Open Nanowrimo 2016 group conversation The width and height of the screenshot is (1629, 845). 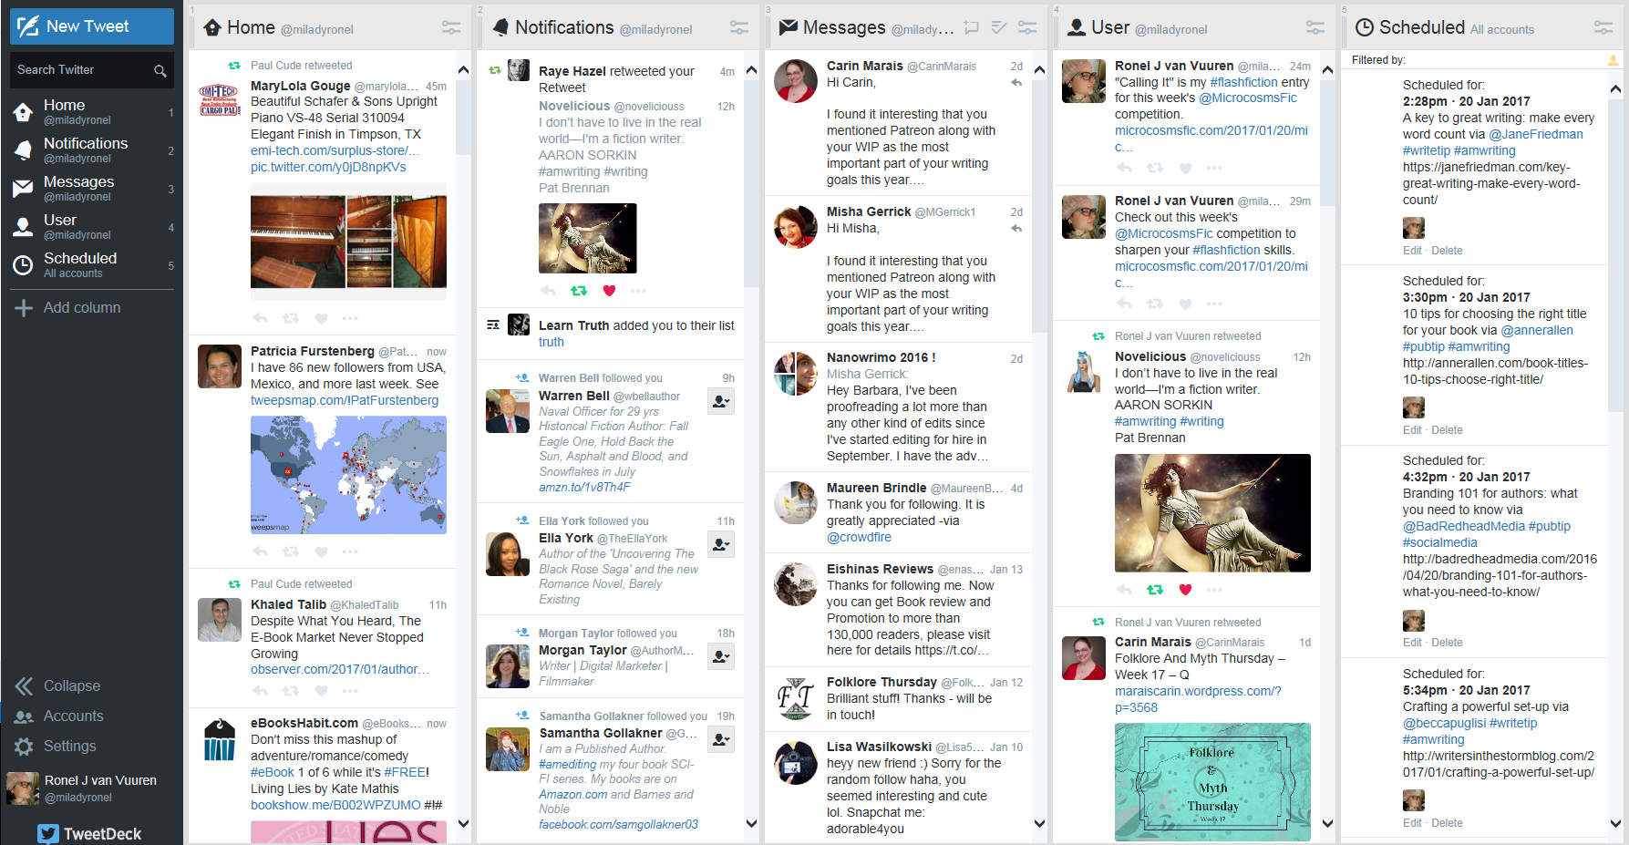pyautogui.click(x=898, y=407)
